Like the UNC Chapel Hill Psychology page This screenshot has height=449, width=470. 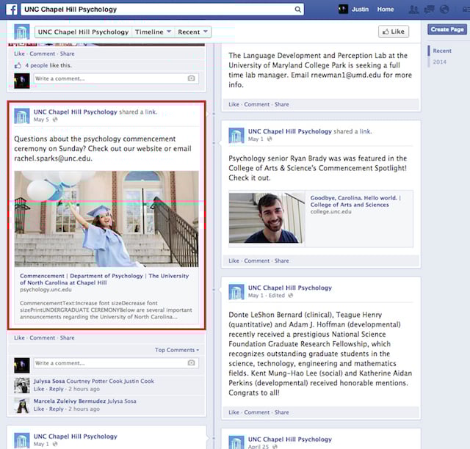(394, 32)
